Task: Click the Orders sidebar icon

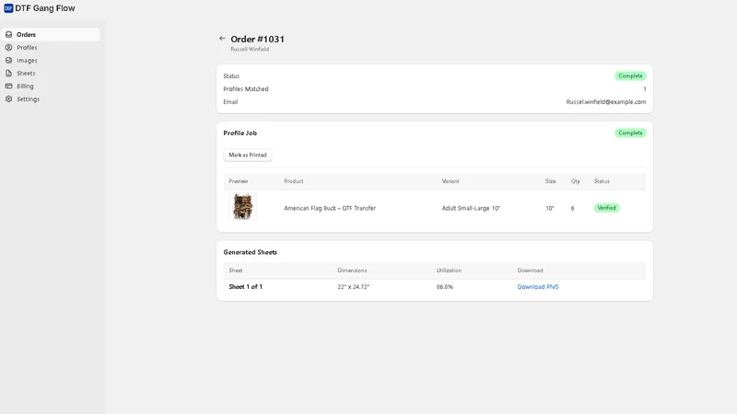Action: pyautogui.click(x=8, y=35)
